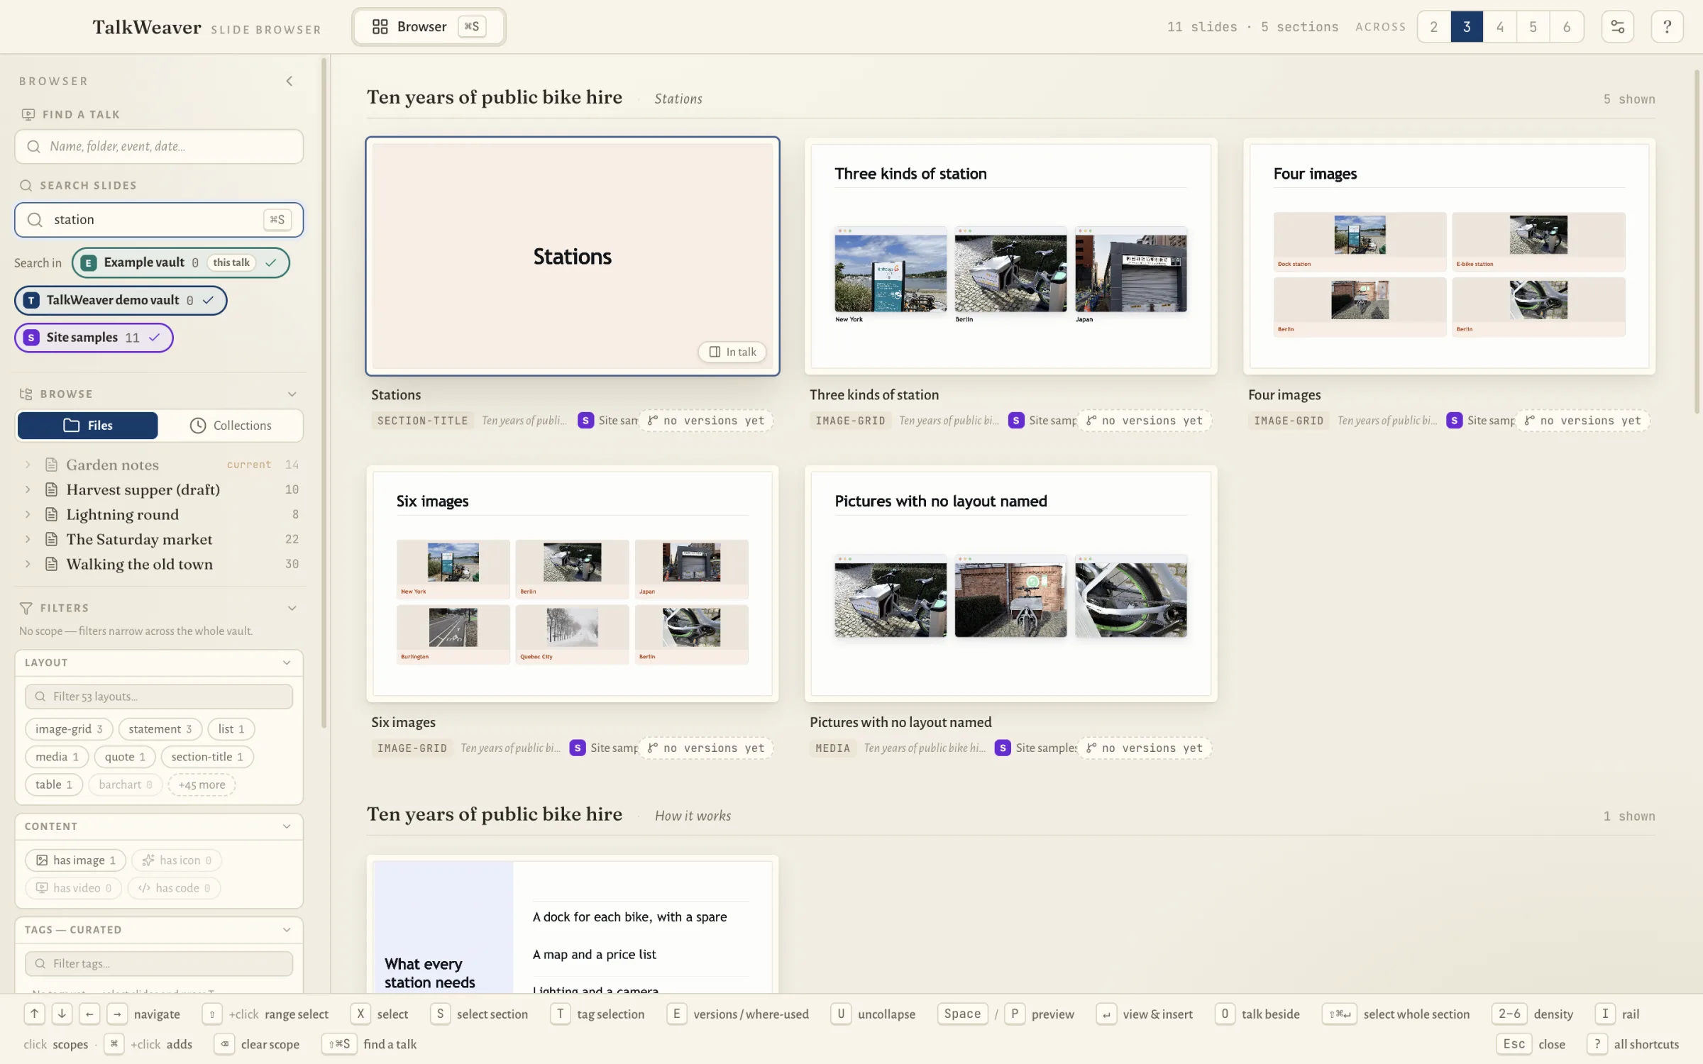The width and height of the screenshot is (1703, 1064).
Task: Select the Three kinds of station slide
Action: click(x=1010, y=256)
